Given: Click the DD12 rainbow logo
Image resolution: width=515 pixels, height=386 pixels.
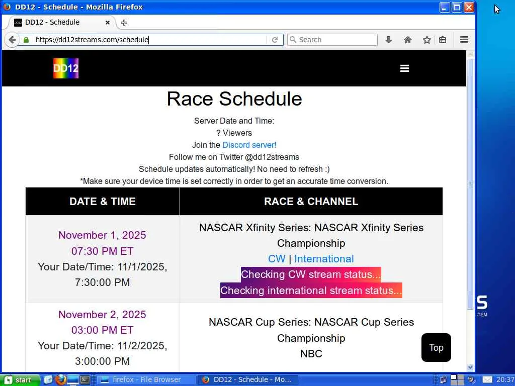Looking at the screenshot, I should pyautogui.click(x=66, y=68).
